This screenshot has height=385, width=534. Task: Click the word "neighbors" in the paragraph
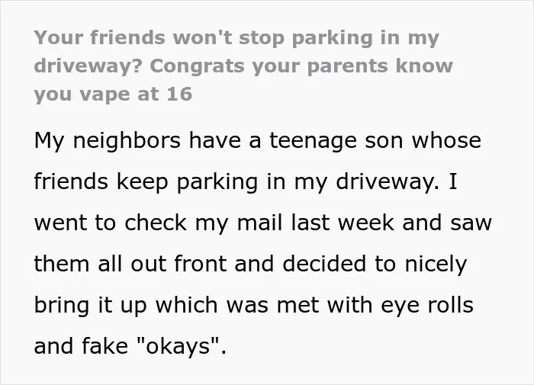click(127, 140)
